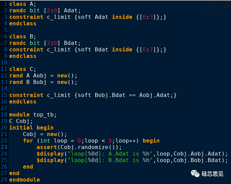
Task: Click 'Bdat' in the randc declaration
Action: 70,43
